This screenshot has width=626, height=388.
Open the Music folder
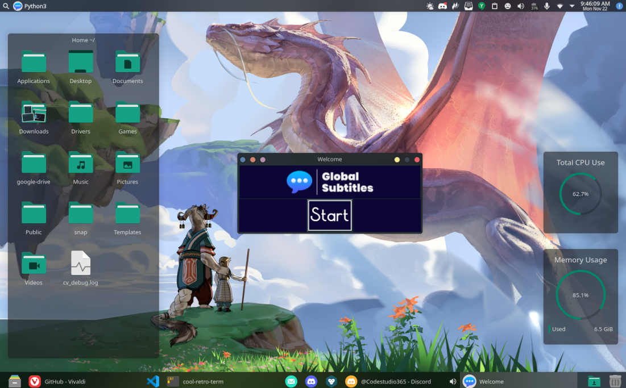click(x=81, y=168)
